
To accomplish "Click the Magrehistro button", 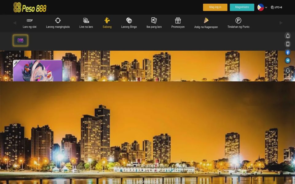I will (242, 7).
